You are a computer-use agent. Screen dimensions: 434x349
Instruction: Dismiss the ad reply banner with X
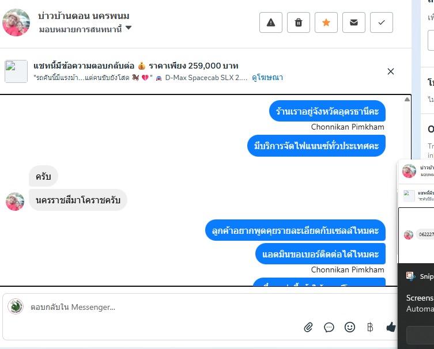(391, 71)
